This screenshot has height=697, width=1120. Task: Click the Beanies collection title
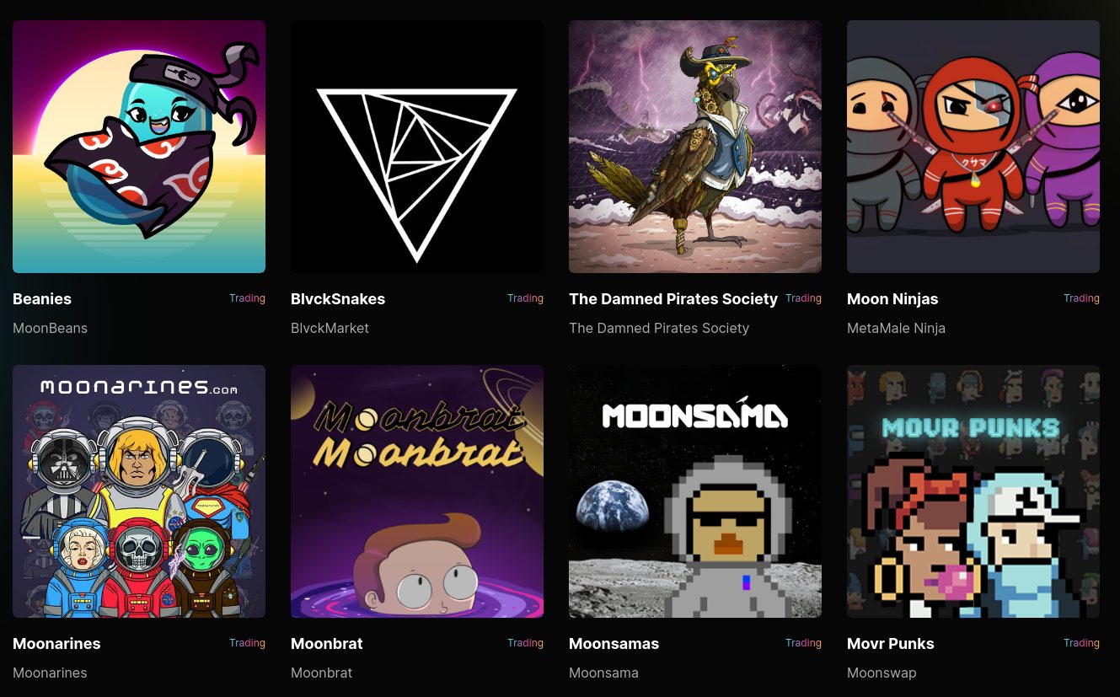(42, 299)
